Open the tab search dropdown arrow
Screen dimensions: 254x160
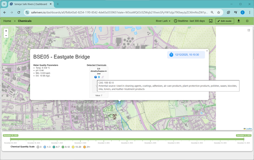(4, 4)
